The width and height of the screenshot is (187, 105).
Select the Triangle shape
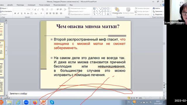pyautogui.click(x=94, y=11)
